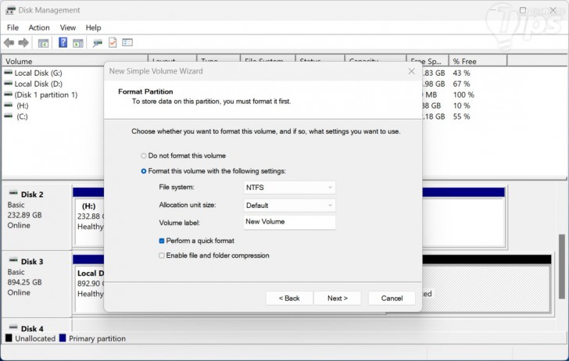Click the 232.89 GB size under Disk 2
Image resolution: width=569 pixels, height=361 pixels.
(x=25, y=215)
